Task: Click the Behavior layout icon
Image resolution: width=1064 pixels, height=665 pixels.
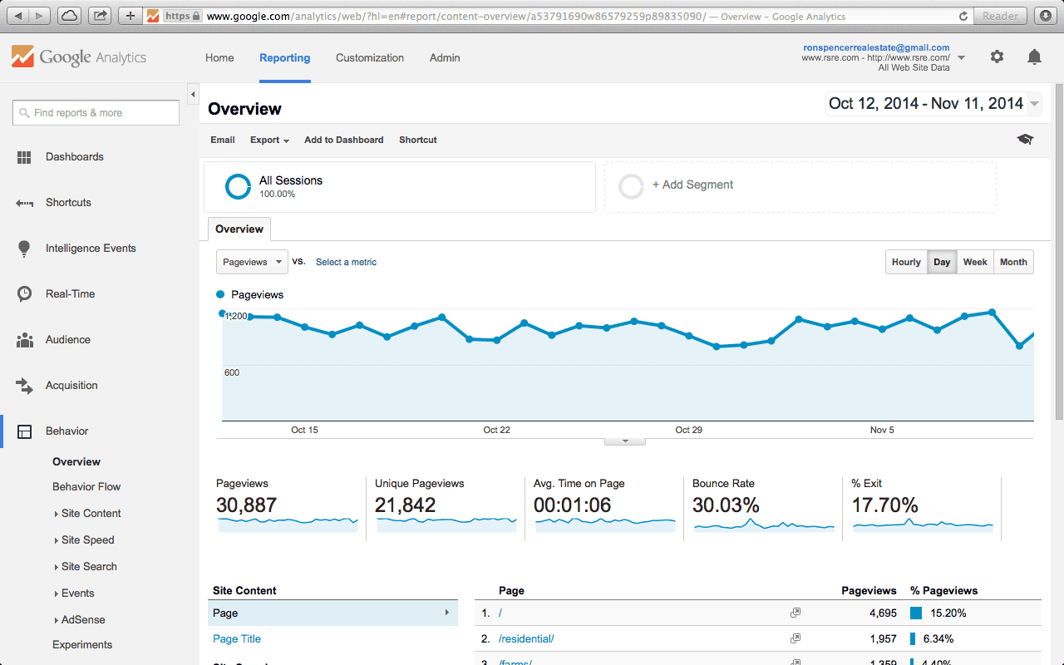Action: [25, 431]
